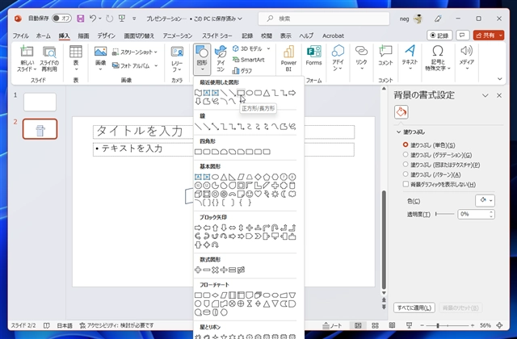Check accessibility status in status bar
517x339 pixels.
click(116, 325)
